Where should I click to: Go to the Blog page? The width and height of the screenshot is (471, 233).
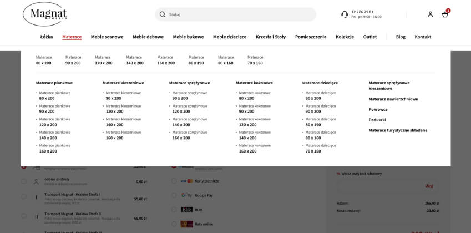point(401,37)
